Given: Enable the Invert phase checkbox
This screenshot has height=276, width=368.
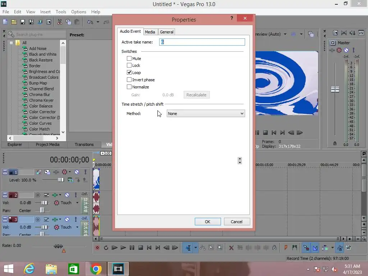Looking at the screenshot, I should click(x=129, y=80).
